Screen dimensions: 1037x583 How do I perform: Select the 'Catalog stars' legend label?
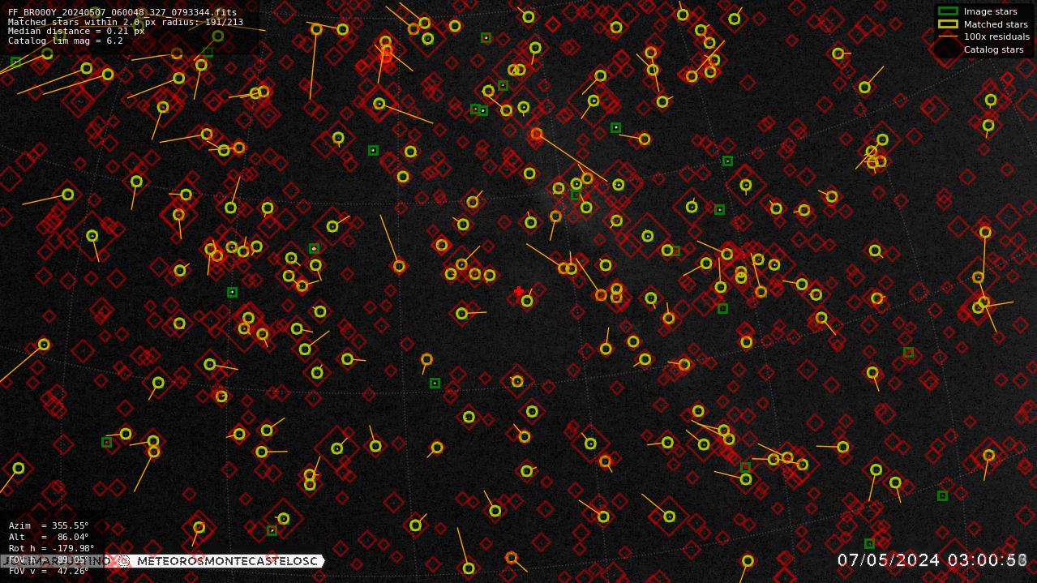pyautogui.click(x=993, y=49)
